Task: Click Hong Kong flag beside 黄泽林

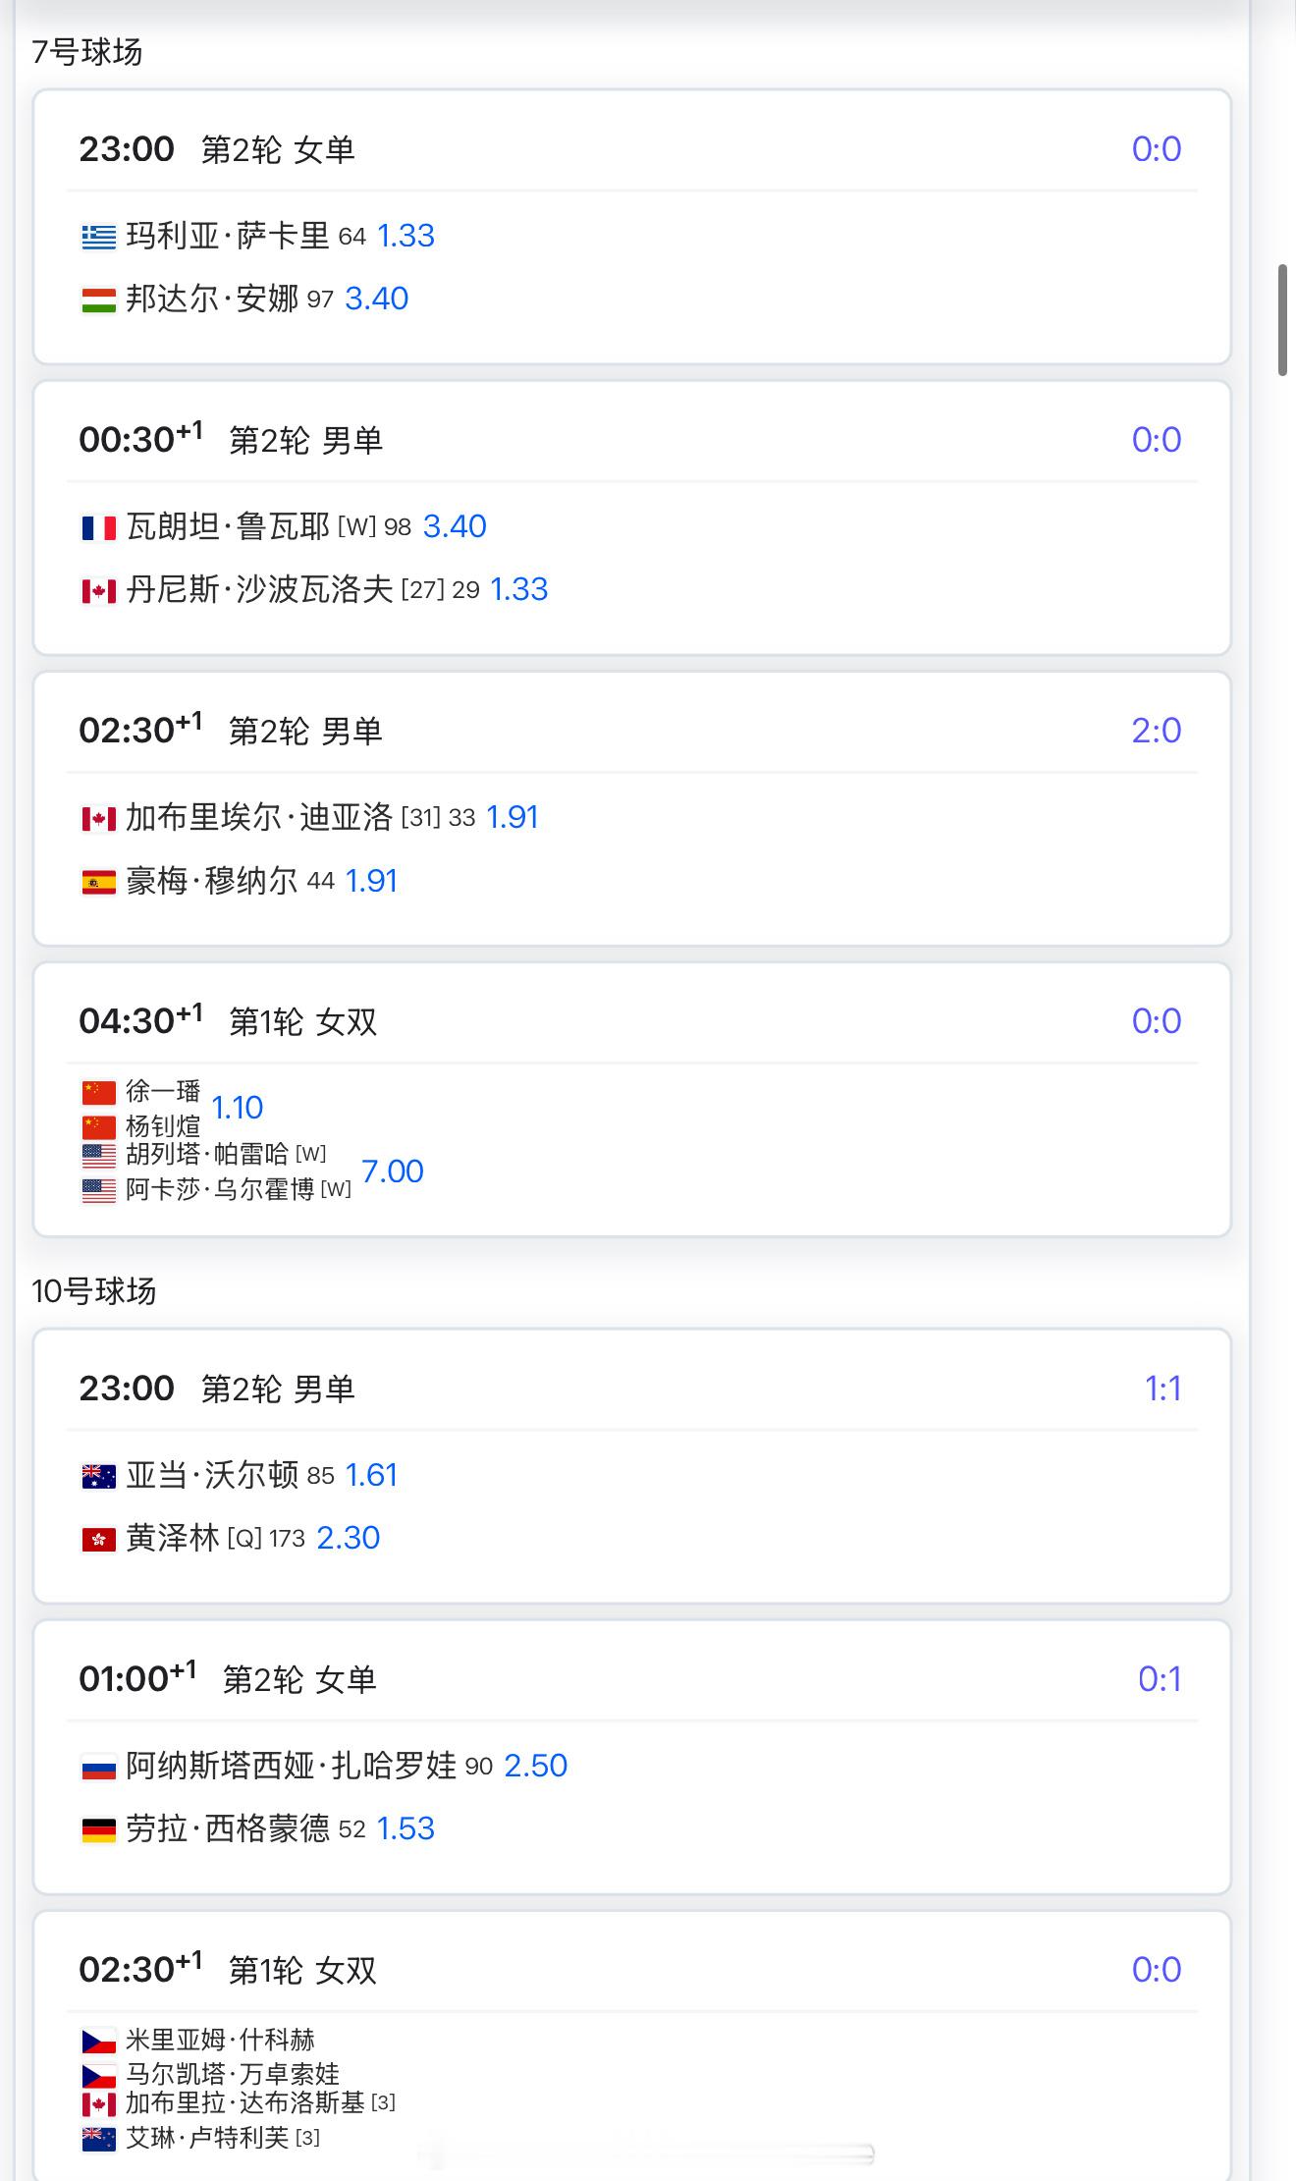Action: coord(98,1539)
